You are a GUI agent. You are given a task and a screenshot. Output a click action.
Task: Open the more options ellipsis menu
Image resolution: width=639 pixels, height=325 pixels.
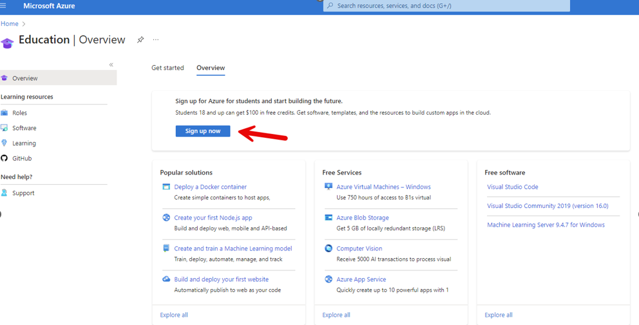click(x=156, y=40)
